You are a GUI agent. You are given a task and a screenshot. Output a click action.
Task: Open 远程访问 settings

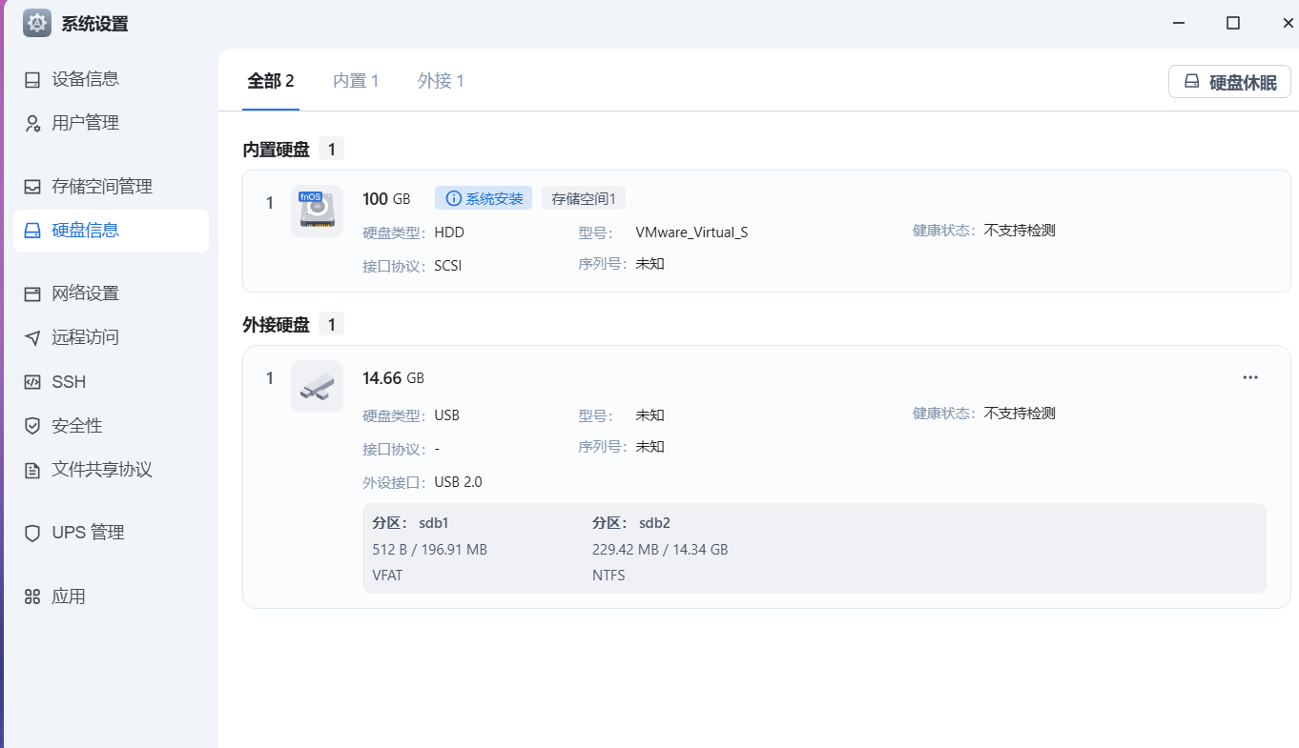click(x=112, y=337)
